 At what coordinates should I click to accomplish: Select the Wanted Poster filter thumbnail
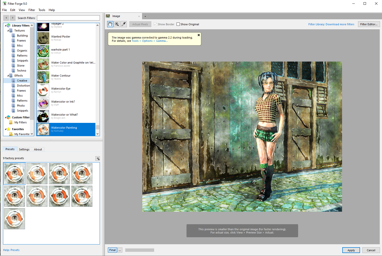coord(43,38)
